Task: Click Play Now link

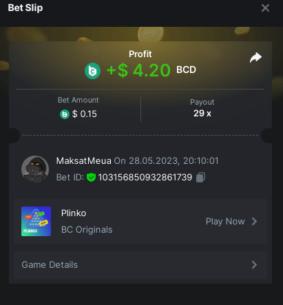Action: click(x=225, y=222)
